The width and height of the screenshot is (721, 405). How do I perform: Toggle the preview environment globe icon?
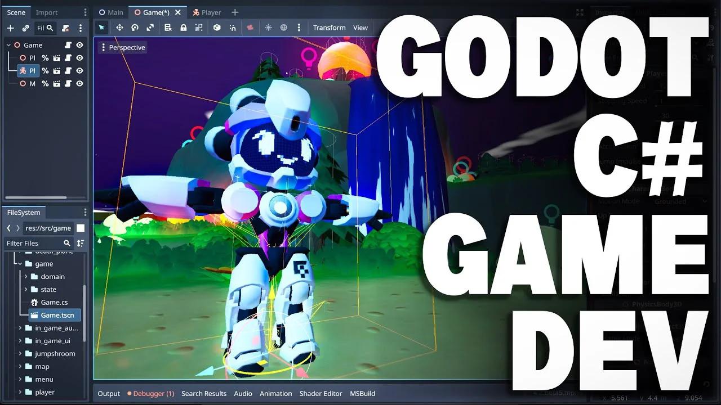[284, 28]
